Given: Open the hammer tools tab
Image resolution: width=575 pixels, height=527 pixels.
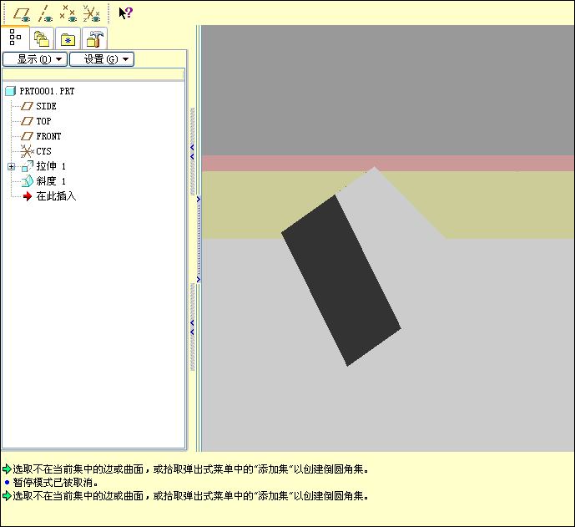Looking at the screenshot, I should [94, 38].
